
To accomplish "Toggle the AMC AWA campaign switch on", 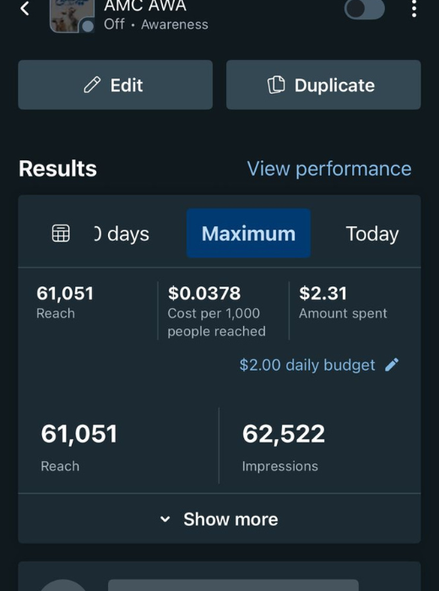I will click(x=365, y=9).
